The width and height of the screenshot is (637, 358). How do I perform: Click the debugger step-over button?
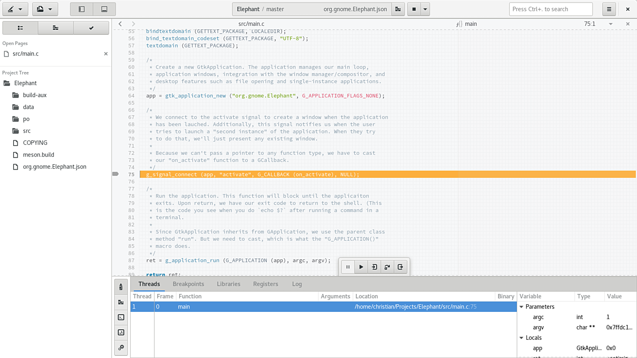(x=387, y=267)
